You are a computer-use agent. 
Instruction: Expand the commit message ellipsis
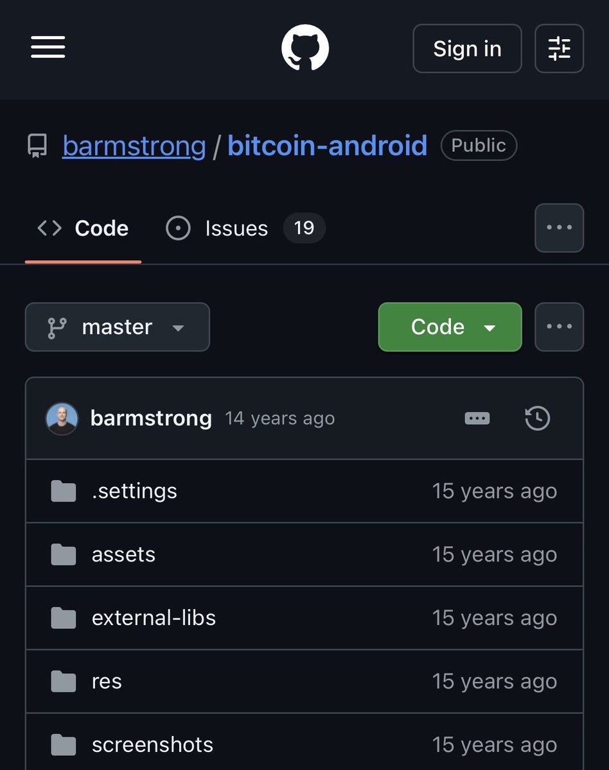pyautogui.click(x=477, y=418)
